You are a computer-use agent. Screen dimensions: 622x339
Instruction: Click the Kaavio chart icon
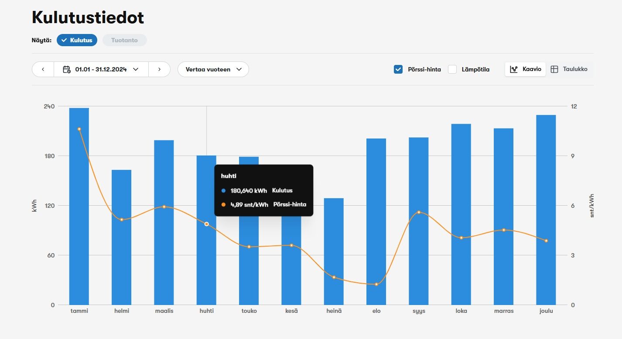point(514,69)
